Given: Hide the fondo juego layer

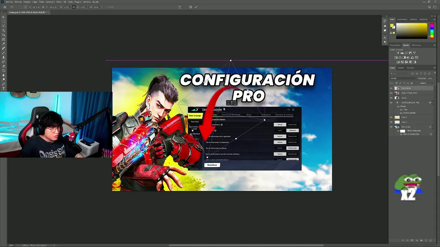Looking at the screenshot, I should coord(391,127).
